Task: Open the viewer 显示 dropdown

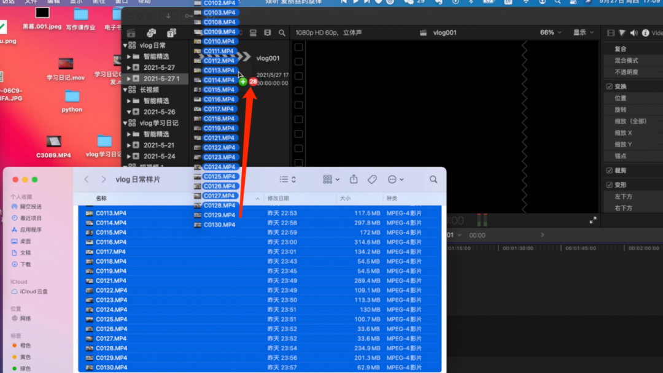Action: [x=583, y=33]
